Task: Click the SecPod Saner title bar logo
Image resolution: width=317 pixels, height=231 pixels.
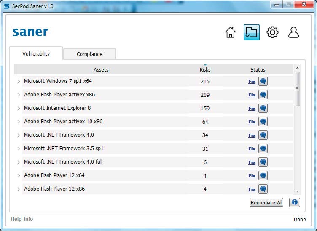Action: [x=7, y=6]
